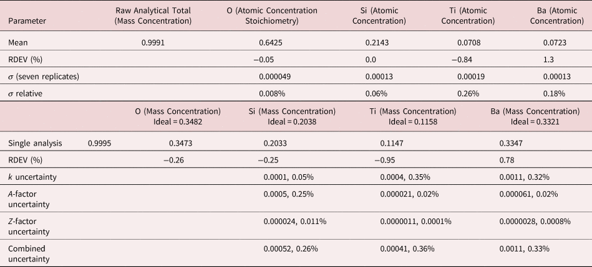Select the mean value 0.9991
Image resolution: width=592 pixels, height=267 pixels.
[154, 42]
